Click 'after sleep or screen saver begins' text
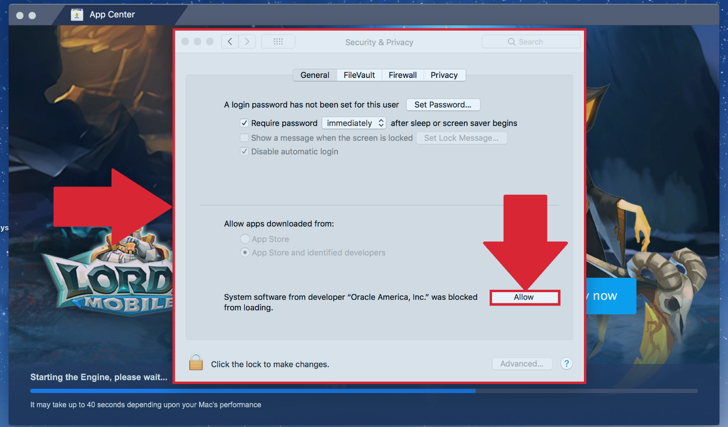The image size is (728, 427). pyautogui.click(x=454, y=123)
